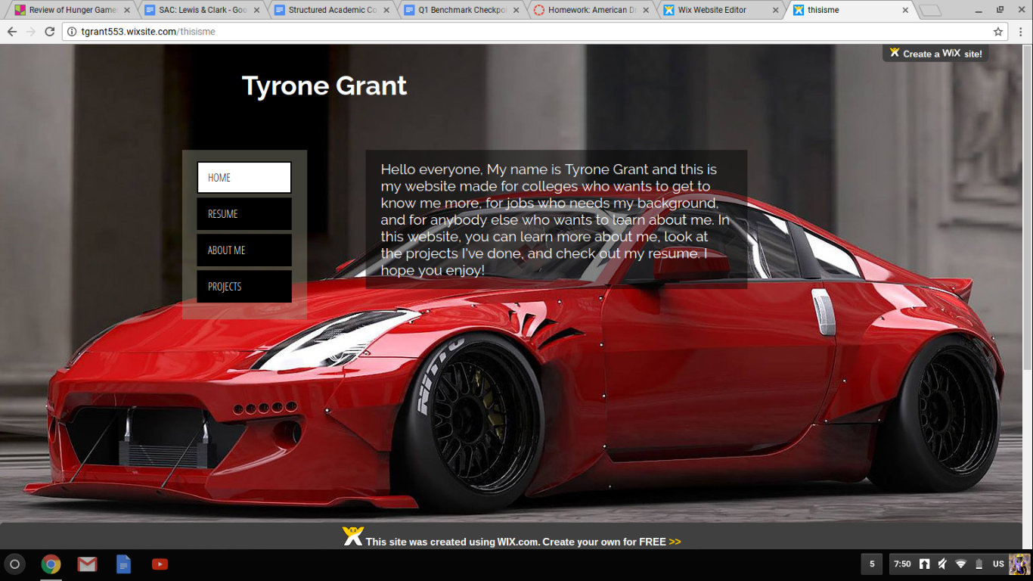Switch to Review of Hunger Games tab
The width and height of the screenshot is (1033, 581).
click(72, 11)
